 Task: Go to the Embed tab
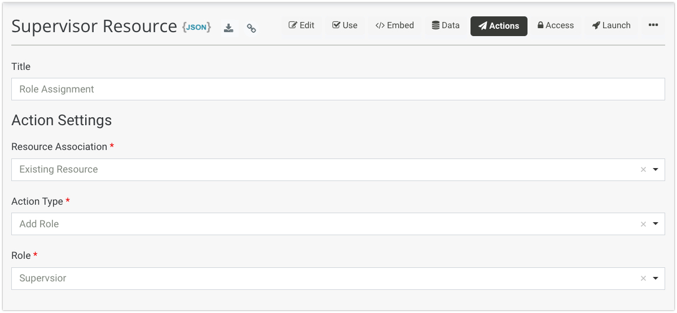394,25
